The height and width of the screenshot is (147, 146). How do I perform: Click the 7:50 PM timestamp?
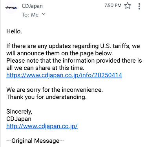113,5
